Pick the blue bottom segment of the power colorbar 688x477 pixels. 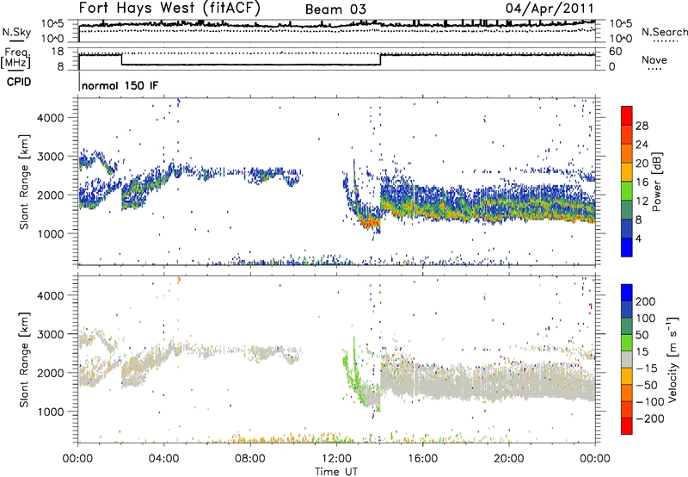click(627, 247)
